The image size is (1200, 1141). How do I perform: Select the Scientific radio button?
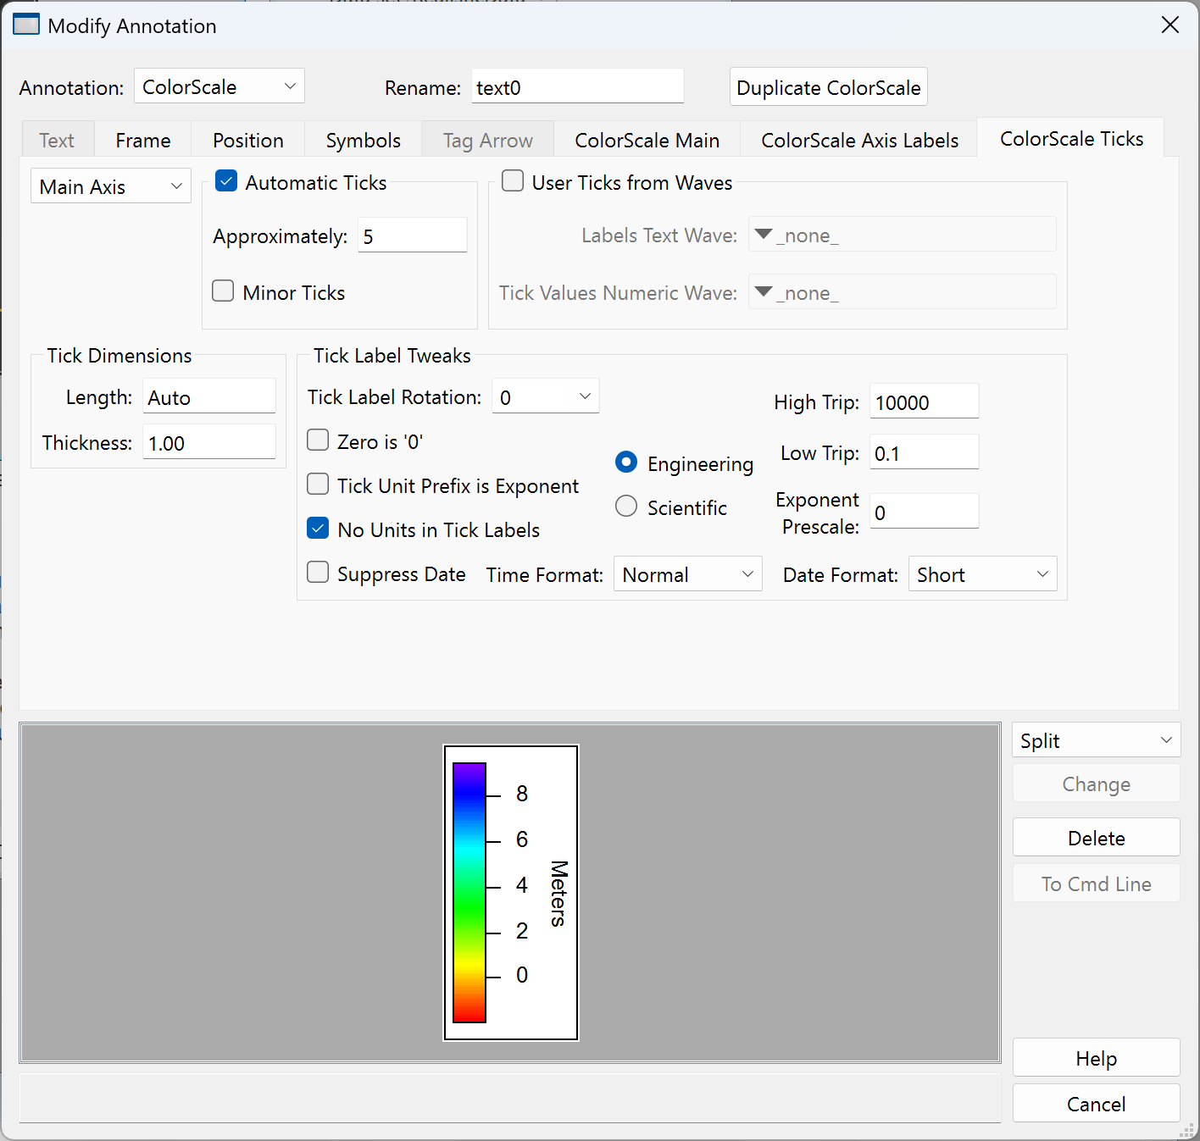click(x=626, y=507)
